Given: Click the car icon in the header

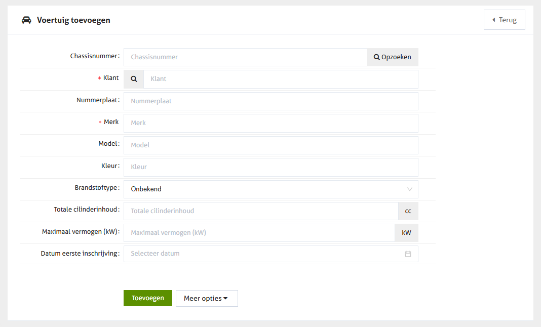Looking at the screenshot, I should (x=26, y=20).
